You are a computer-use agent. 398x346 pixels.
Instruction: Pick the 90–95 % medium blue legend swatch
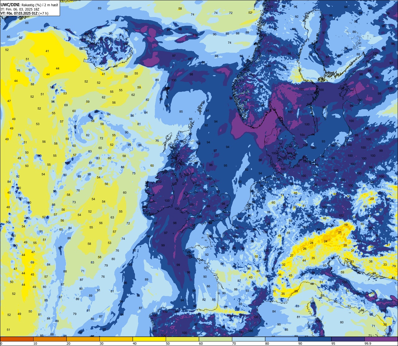(x=315, y=339)
